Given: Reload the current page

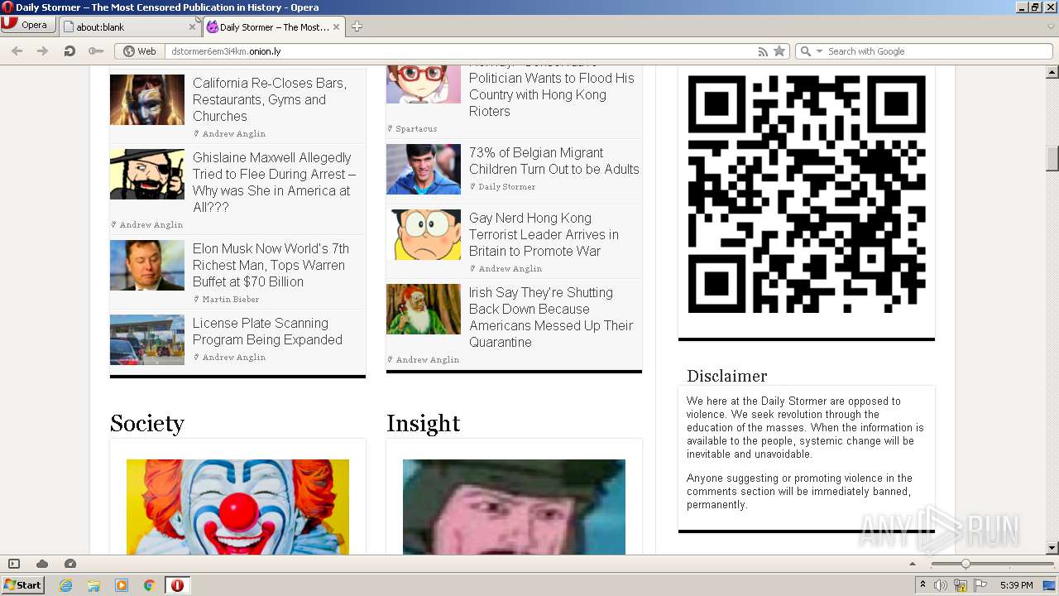Looking at the screenshot, I should 69,51.
